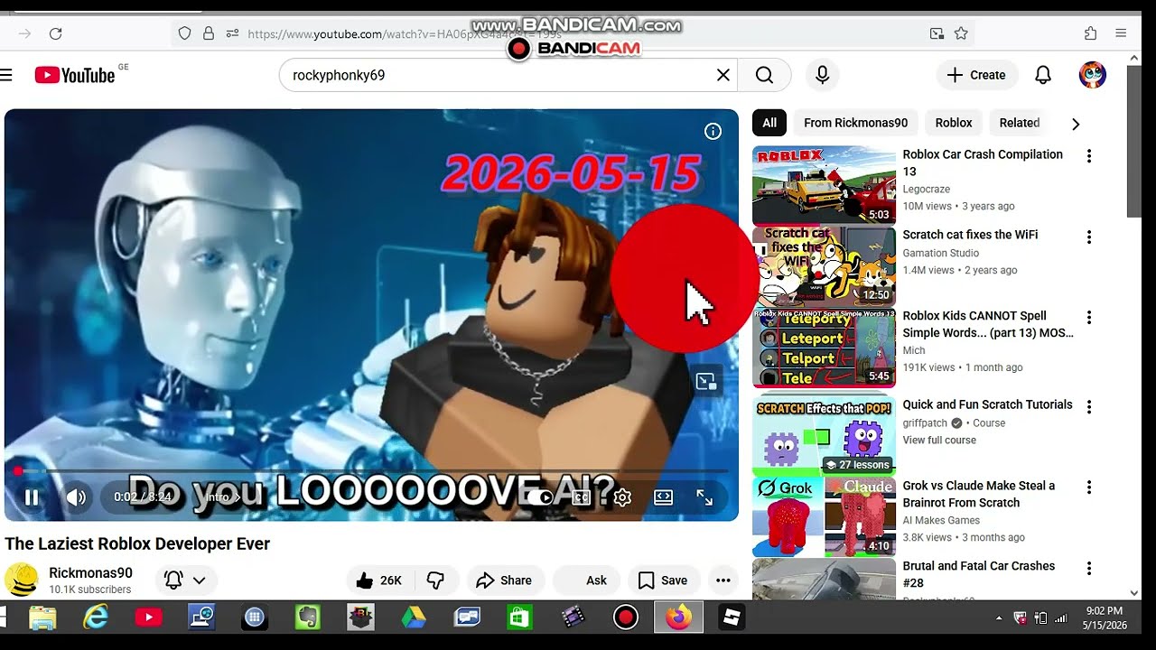The height and width of the screenshot is (650, 1156).
Task: Click the YouTube home logo
Action: tap(75, 75)
